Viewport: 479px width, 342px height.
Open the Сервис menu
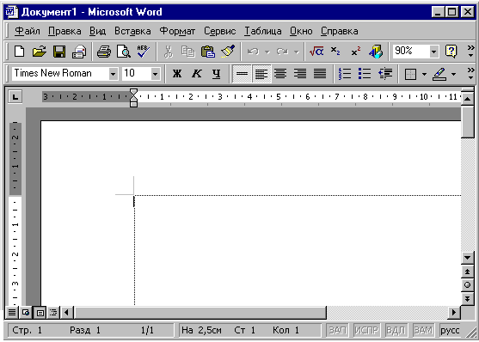click(219, 31)
